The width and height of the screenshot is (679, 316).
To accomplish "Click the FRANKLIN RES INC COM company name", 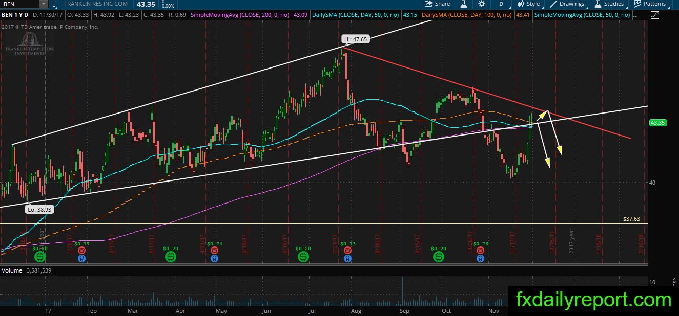I will (96, 4).
